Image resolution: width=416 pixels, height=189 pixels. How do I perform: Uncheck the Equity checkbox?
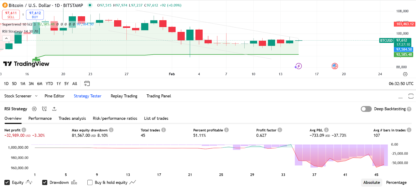7,183
